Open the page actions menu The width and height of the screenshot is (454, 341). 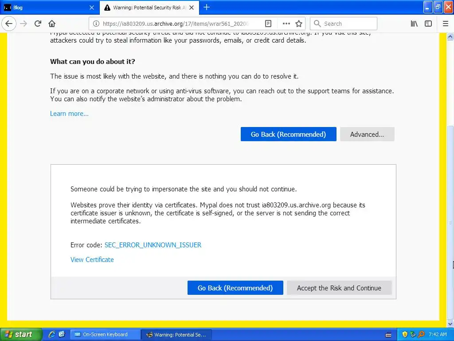pyautogui.click(x=286, y=24)
